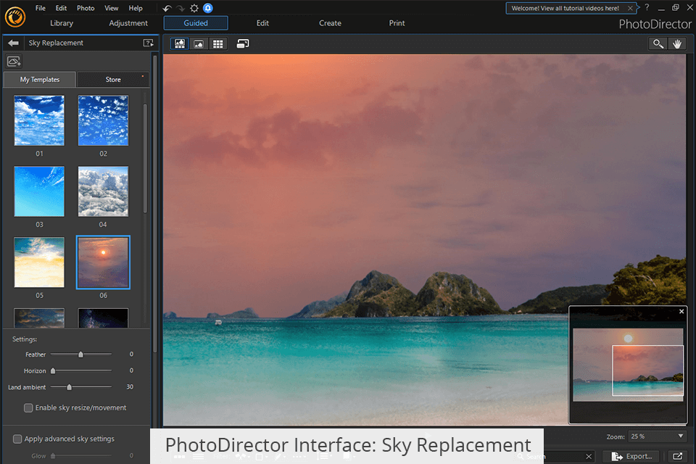The width and height of the screenshot is (696, 464).
Task: Click the share photo icon
Action: coord(677,457)
